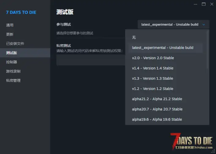This screenshot has width=216, height=154.
Task: Click the 请选择您想要参与的测试 hint text
Action: click(75, 33)
